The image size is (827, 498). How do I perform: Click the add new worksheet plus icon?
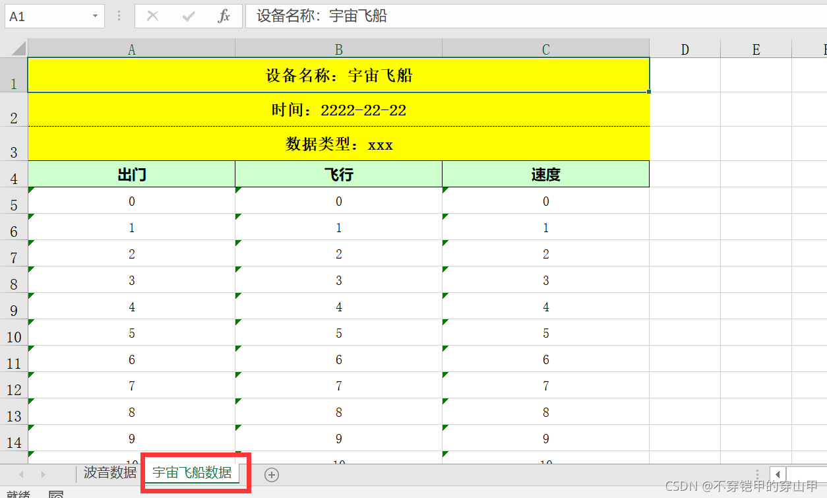click(x=270, y=474)
